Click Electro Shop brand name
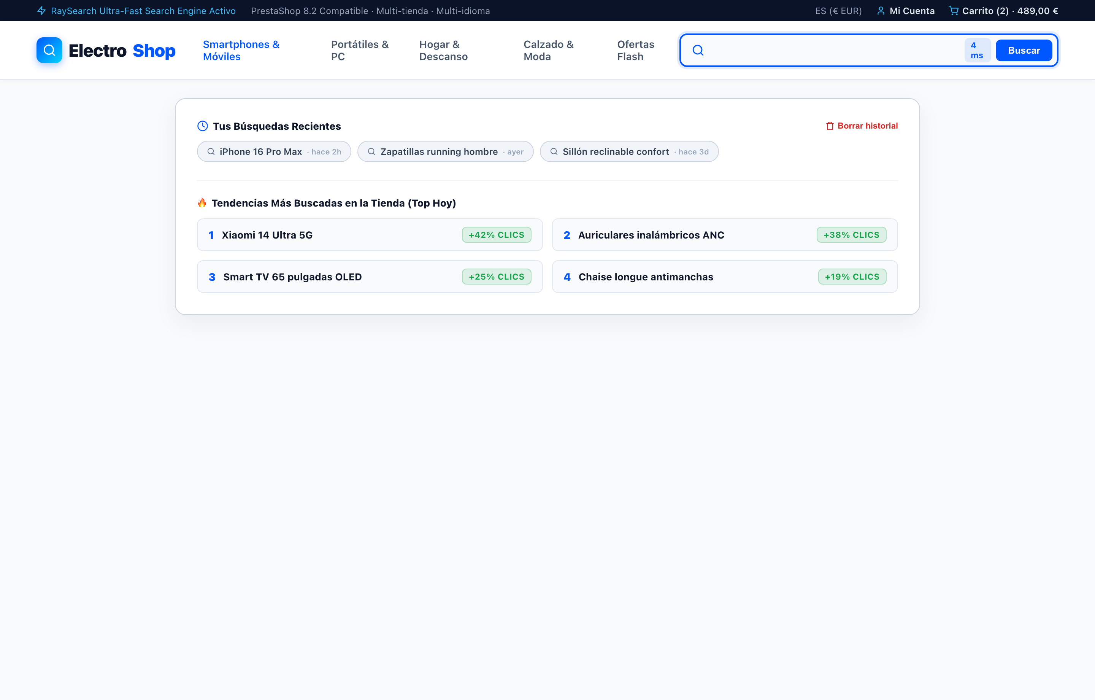This screenshot has height=700, width=1095. (122, 51)
